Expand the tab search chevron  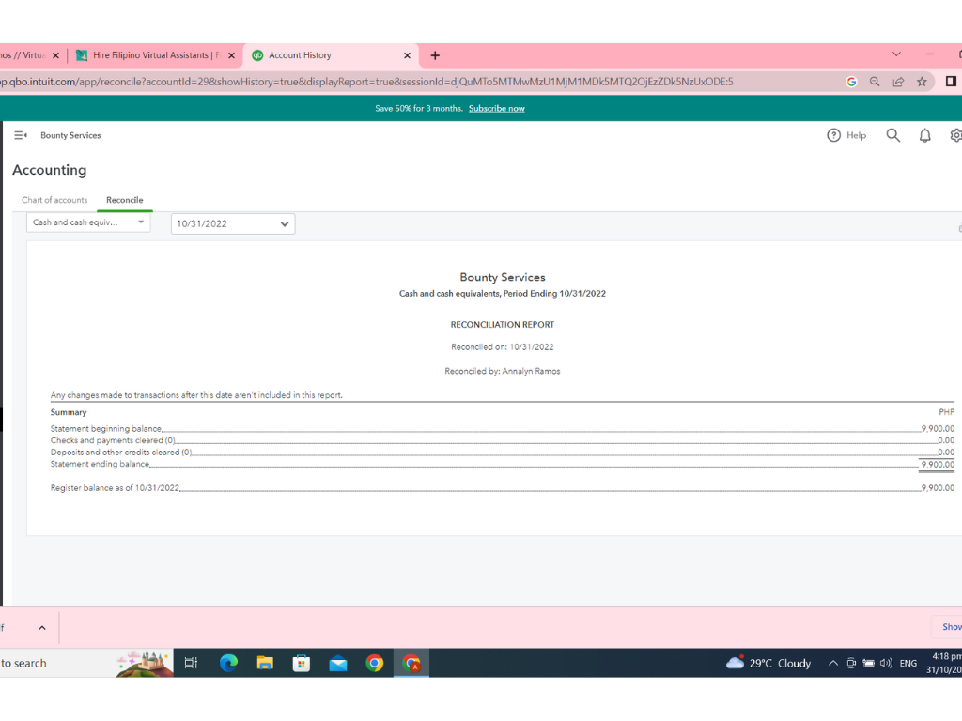[896, 54]
